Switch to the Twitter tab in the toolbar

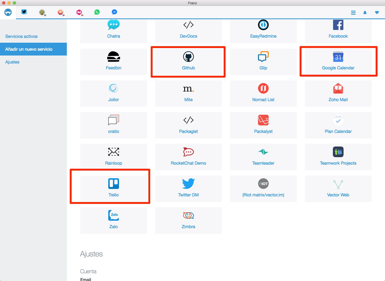click(x=24, y=12)
